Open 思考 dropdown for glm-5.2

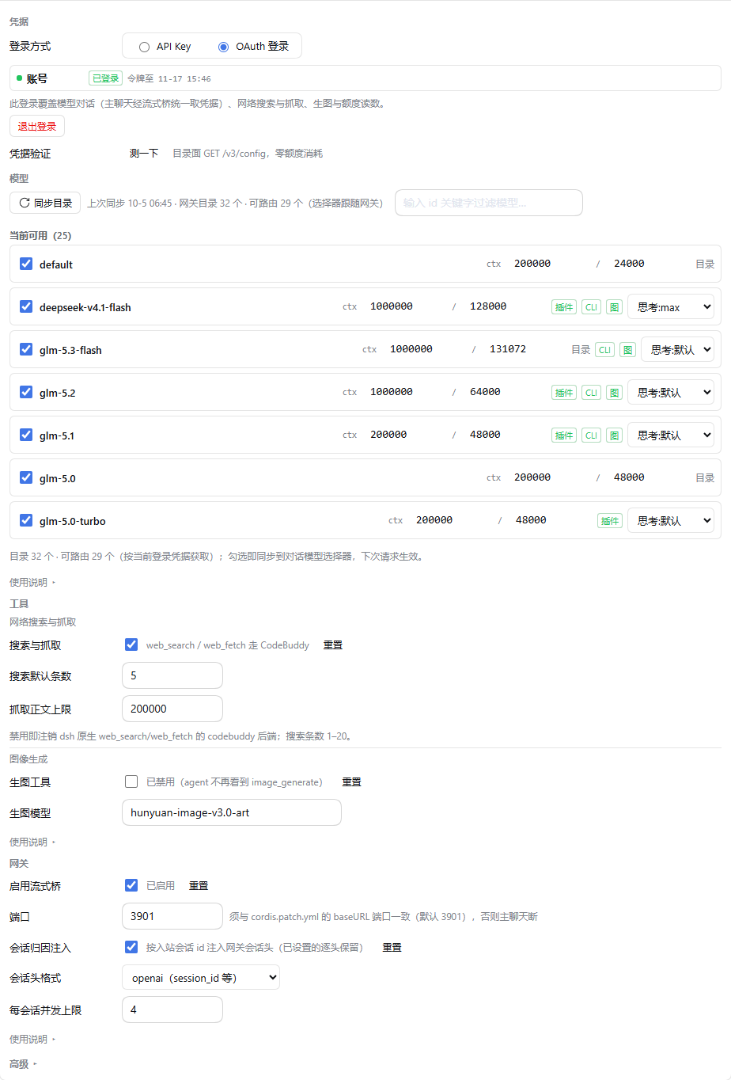tap(671, 393)
